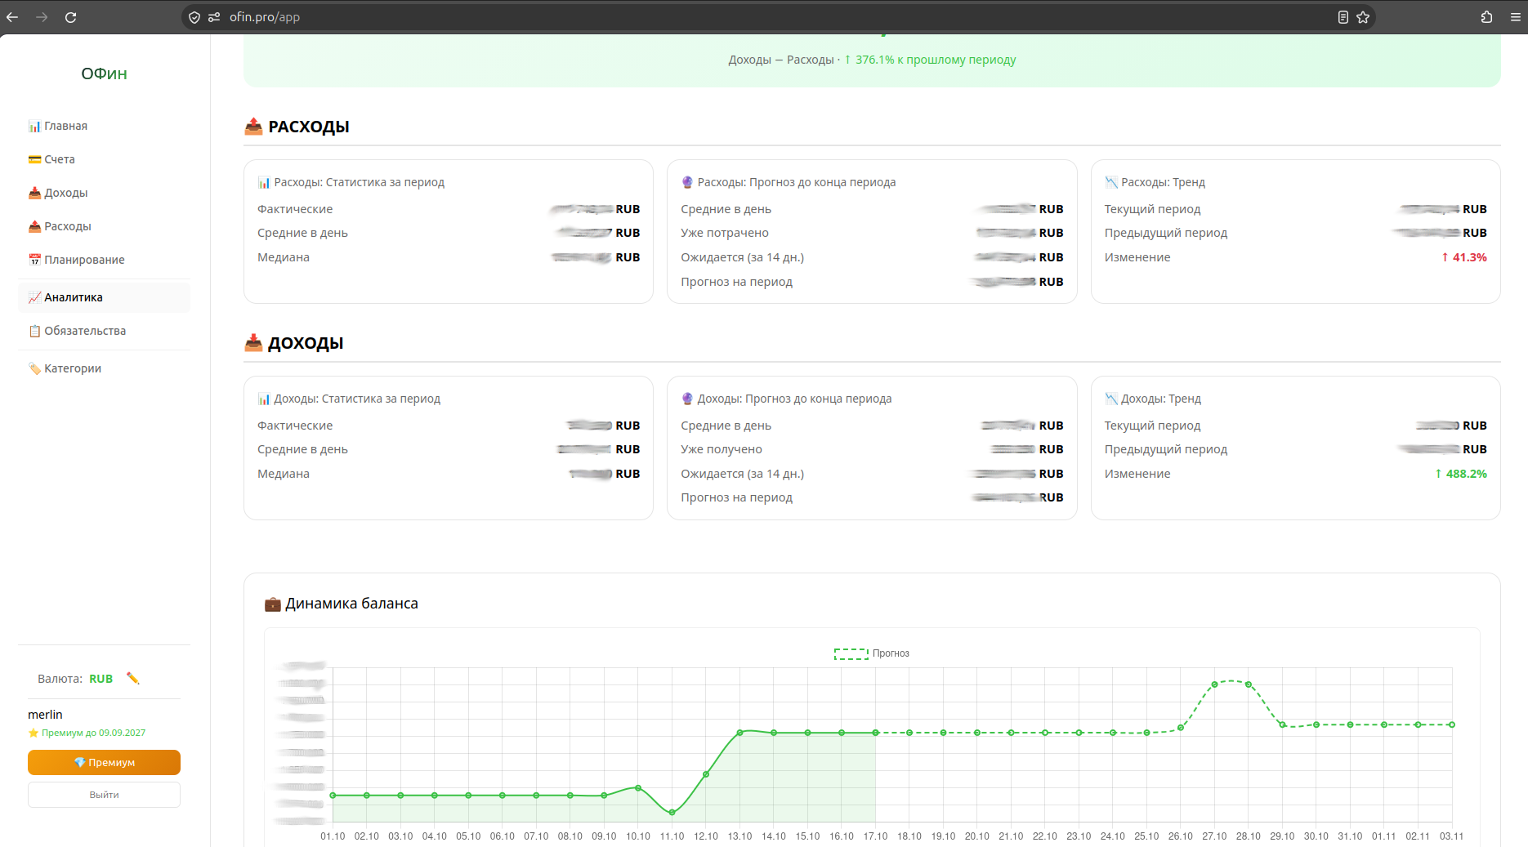Click the merlin username in the sidebar
This screenshot has height=847, width=1528.
pos(45,715)
